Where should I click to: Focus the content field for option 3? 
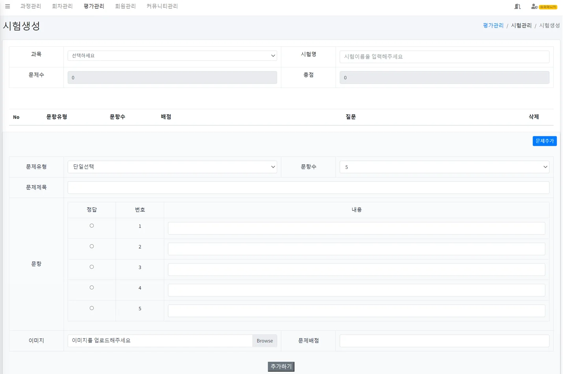point(356,270)
